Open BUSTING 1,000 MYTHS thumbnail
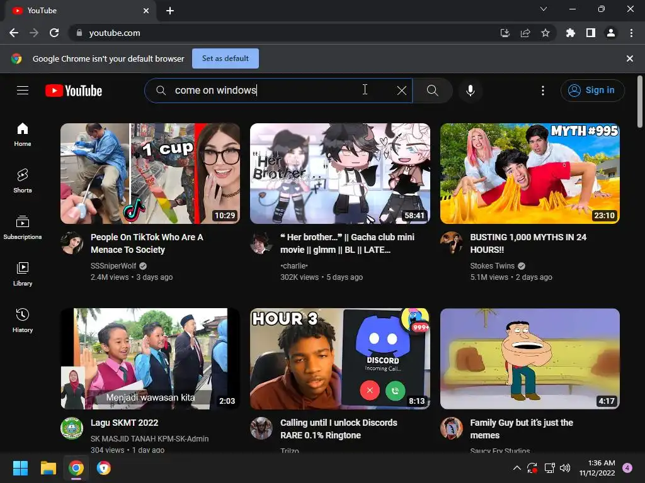This screenshot has width=645, height=483. [x=530, y=174]
